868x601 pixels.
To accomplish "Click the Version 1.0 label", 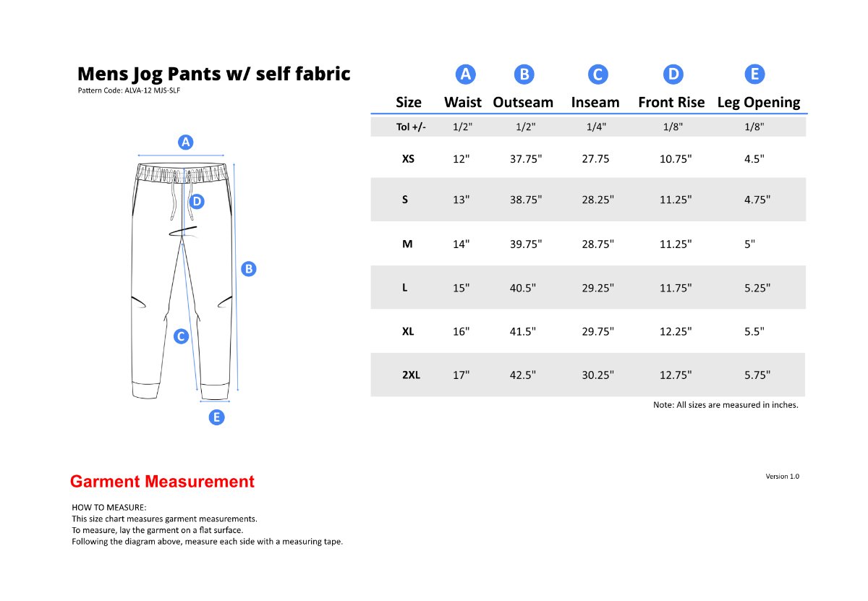I will pos(783,476).
